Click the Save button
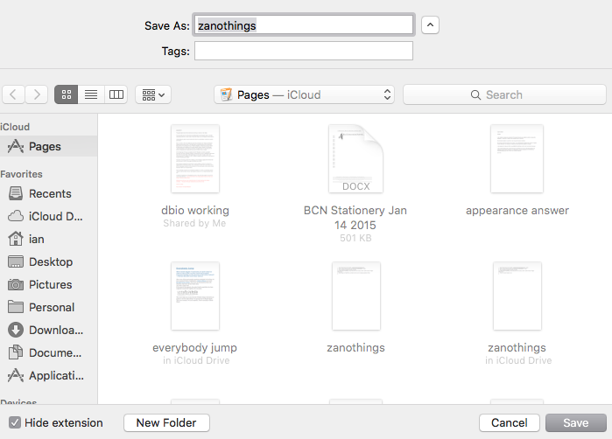The image size is (612, 439). [x=576, y=422]
